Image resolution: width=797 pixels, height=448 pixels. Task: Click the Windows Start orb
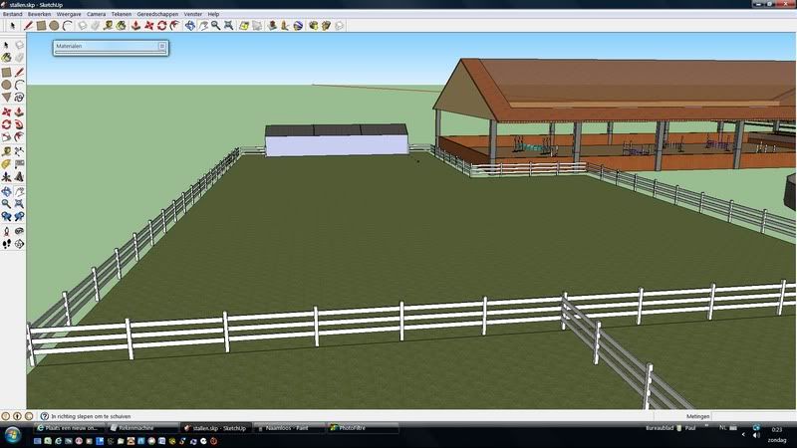click(14, 432)
